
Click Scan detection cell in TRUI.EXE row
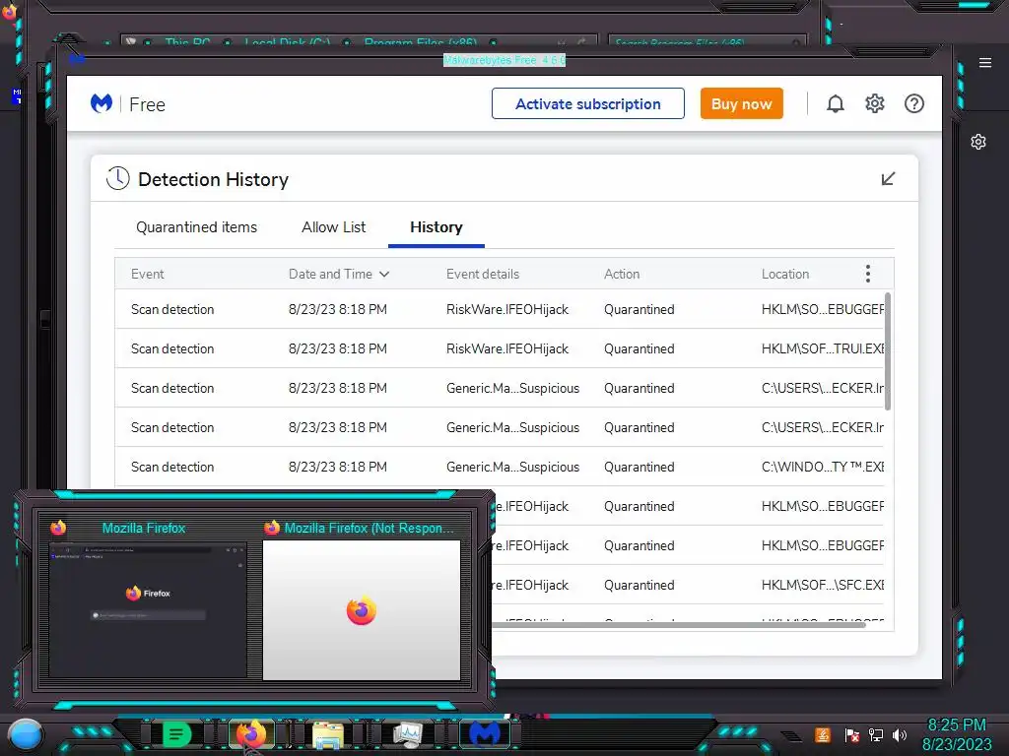pyautogui.click(x=172, y=348)
